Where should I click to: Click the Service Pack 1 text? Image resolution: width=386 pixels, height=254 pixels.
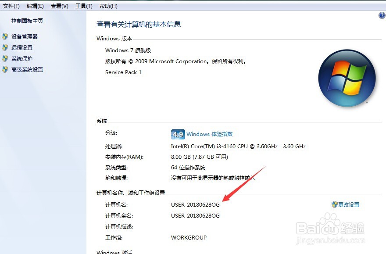(x=123, y=72)
